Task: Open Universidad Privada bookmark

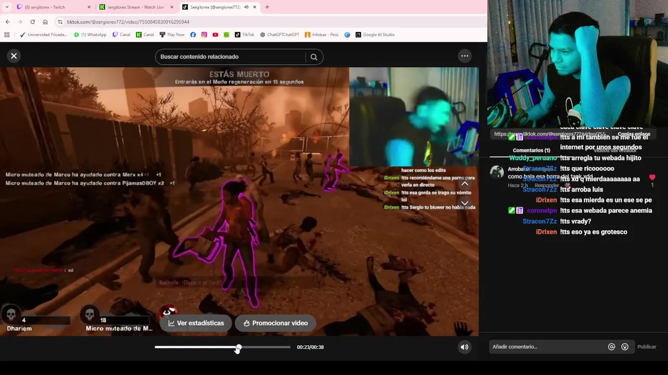Action: [43, 35]
